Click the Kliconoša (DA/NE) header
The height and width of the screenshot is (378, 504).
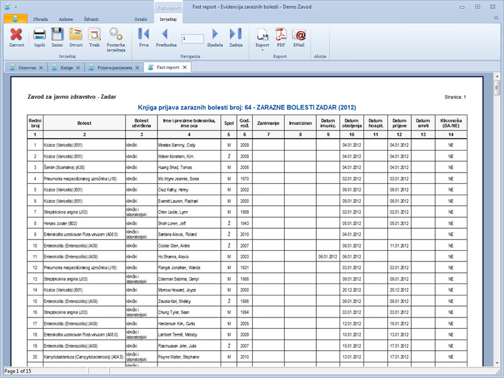coord(451,123)
